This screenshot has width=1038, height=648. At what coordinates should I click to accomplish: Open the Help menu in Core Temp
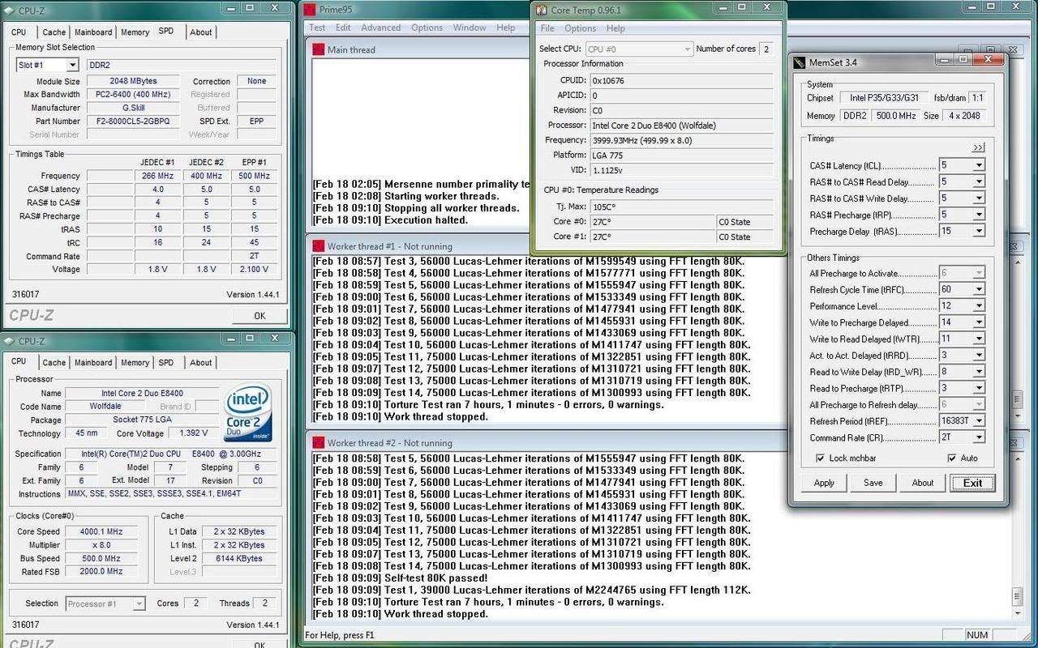(x=616, y=28)
